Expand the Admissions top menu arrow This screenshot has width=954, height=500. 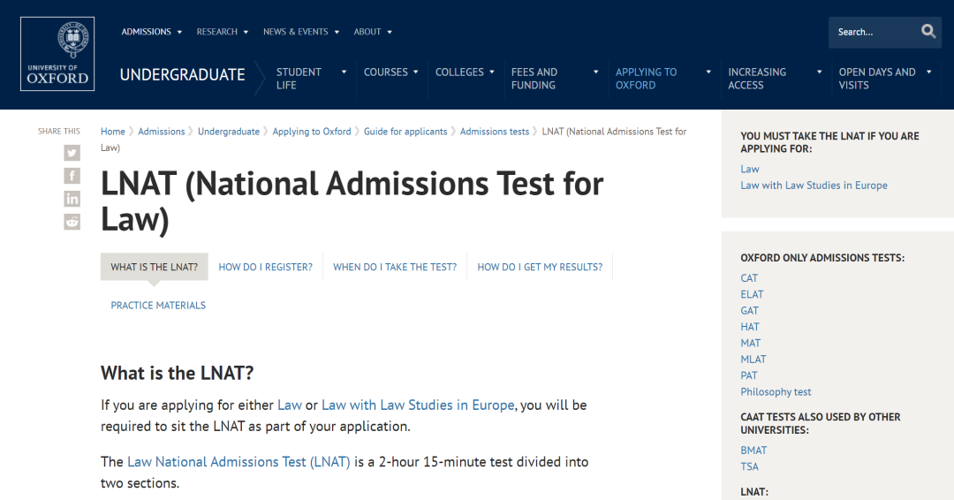pyautogui.click(x=179, y=32)
